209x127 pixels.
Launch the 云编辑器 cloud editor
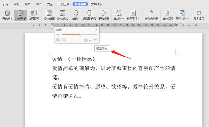click(x=104, y=15)
